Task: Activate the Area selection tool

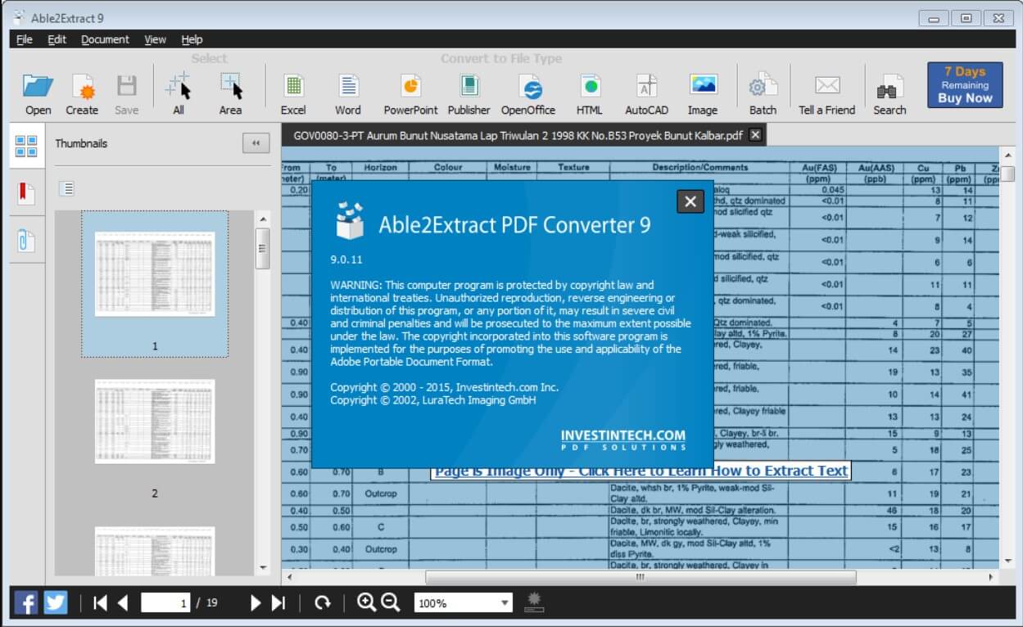Action: click(x=230, y=90)
